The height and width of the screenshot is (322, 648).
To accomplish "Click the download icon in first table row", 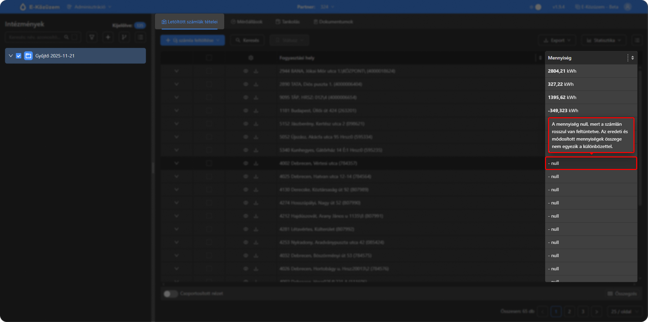I will click(256, 71).
